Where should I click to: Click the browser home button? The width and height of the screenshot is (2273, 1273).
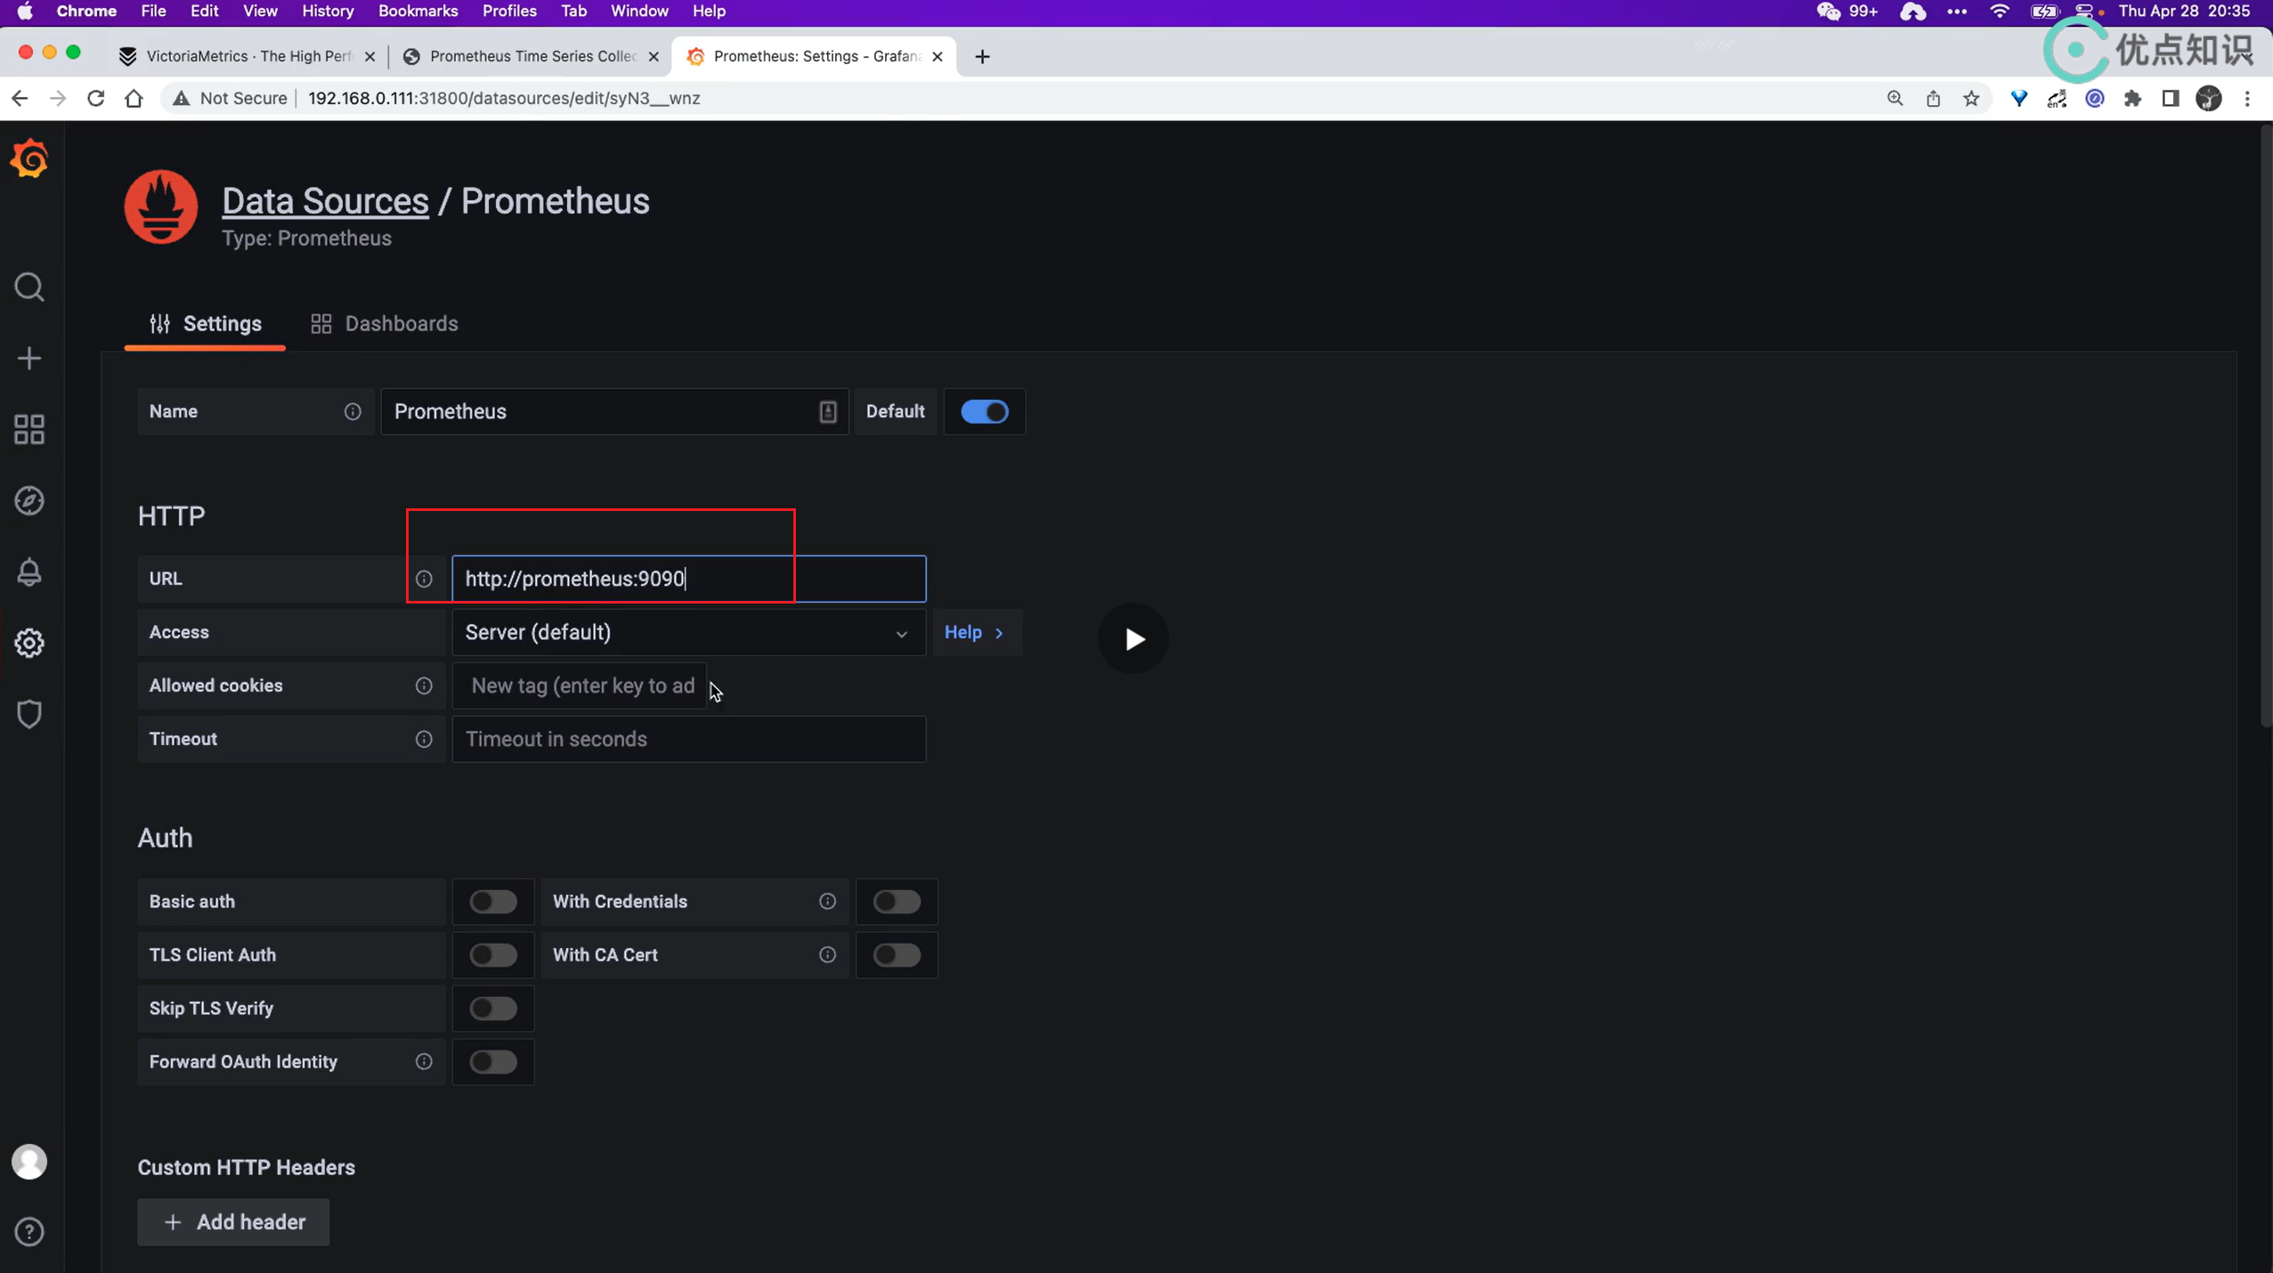pos(134,98)
